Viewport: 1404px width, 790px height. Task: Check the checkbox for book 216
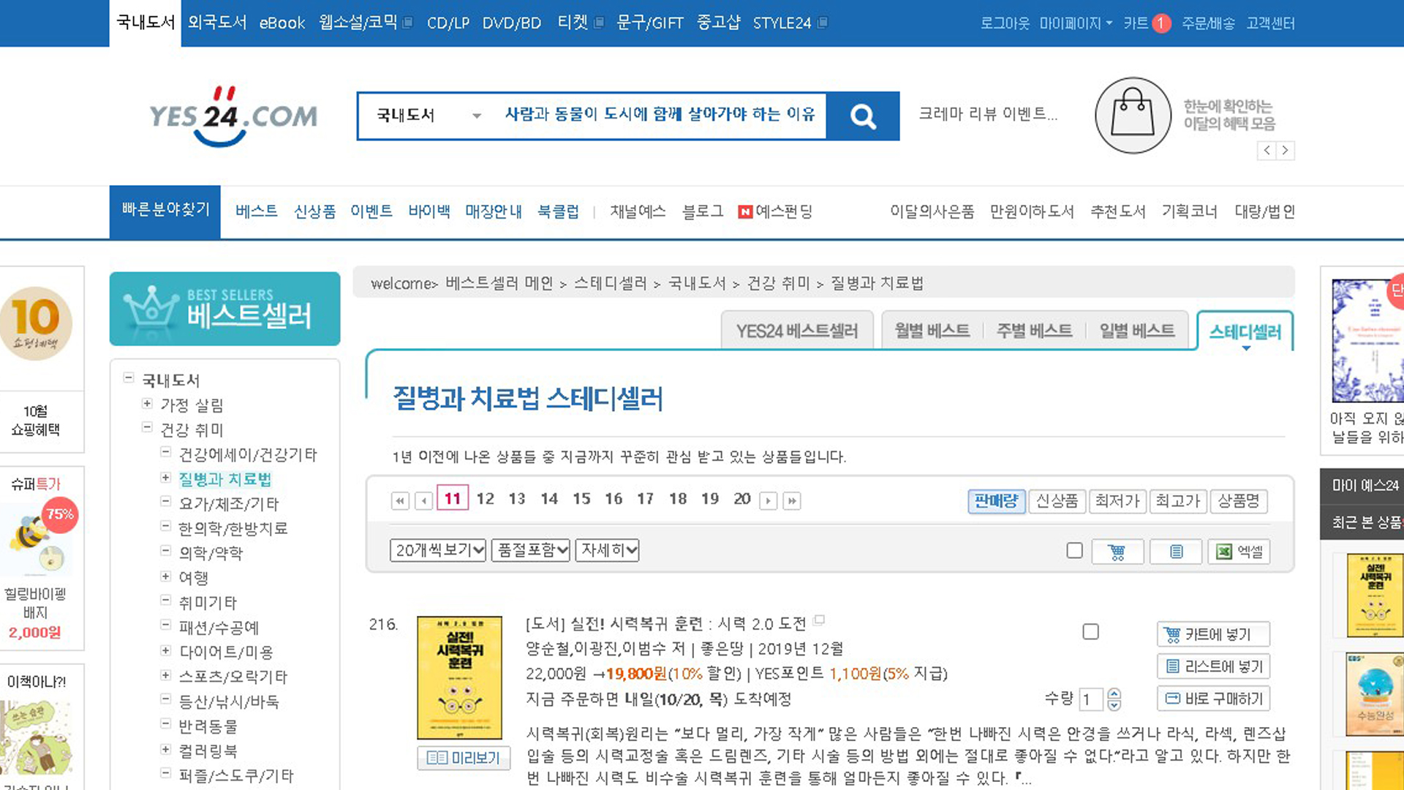click(x=1090, y=631)
